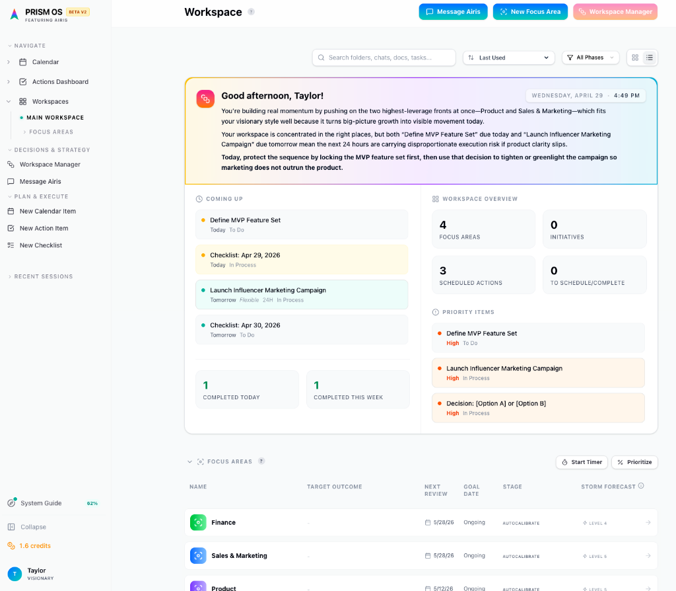
Task: Open the System Guide progress item
Action: pos(41,503)
